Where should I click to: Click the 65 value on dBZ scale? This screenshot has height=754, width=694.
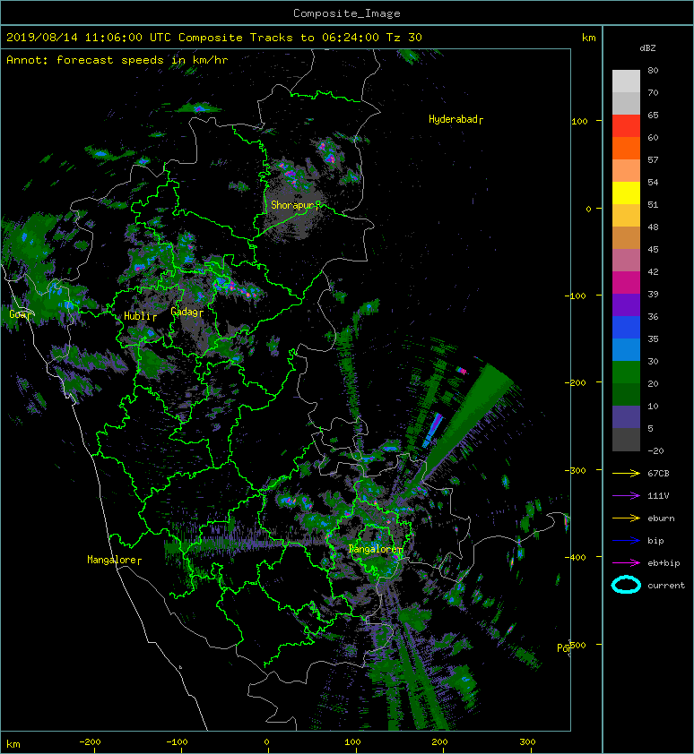(653, 115)
